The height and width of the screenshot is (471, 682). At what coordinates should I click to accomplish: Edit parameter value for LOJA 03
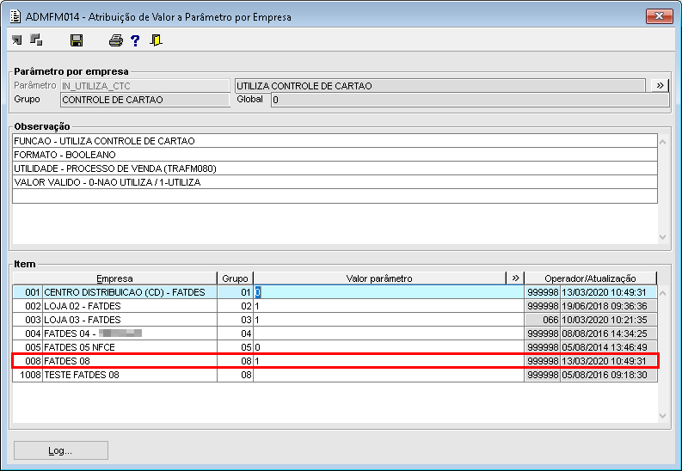389,320
